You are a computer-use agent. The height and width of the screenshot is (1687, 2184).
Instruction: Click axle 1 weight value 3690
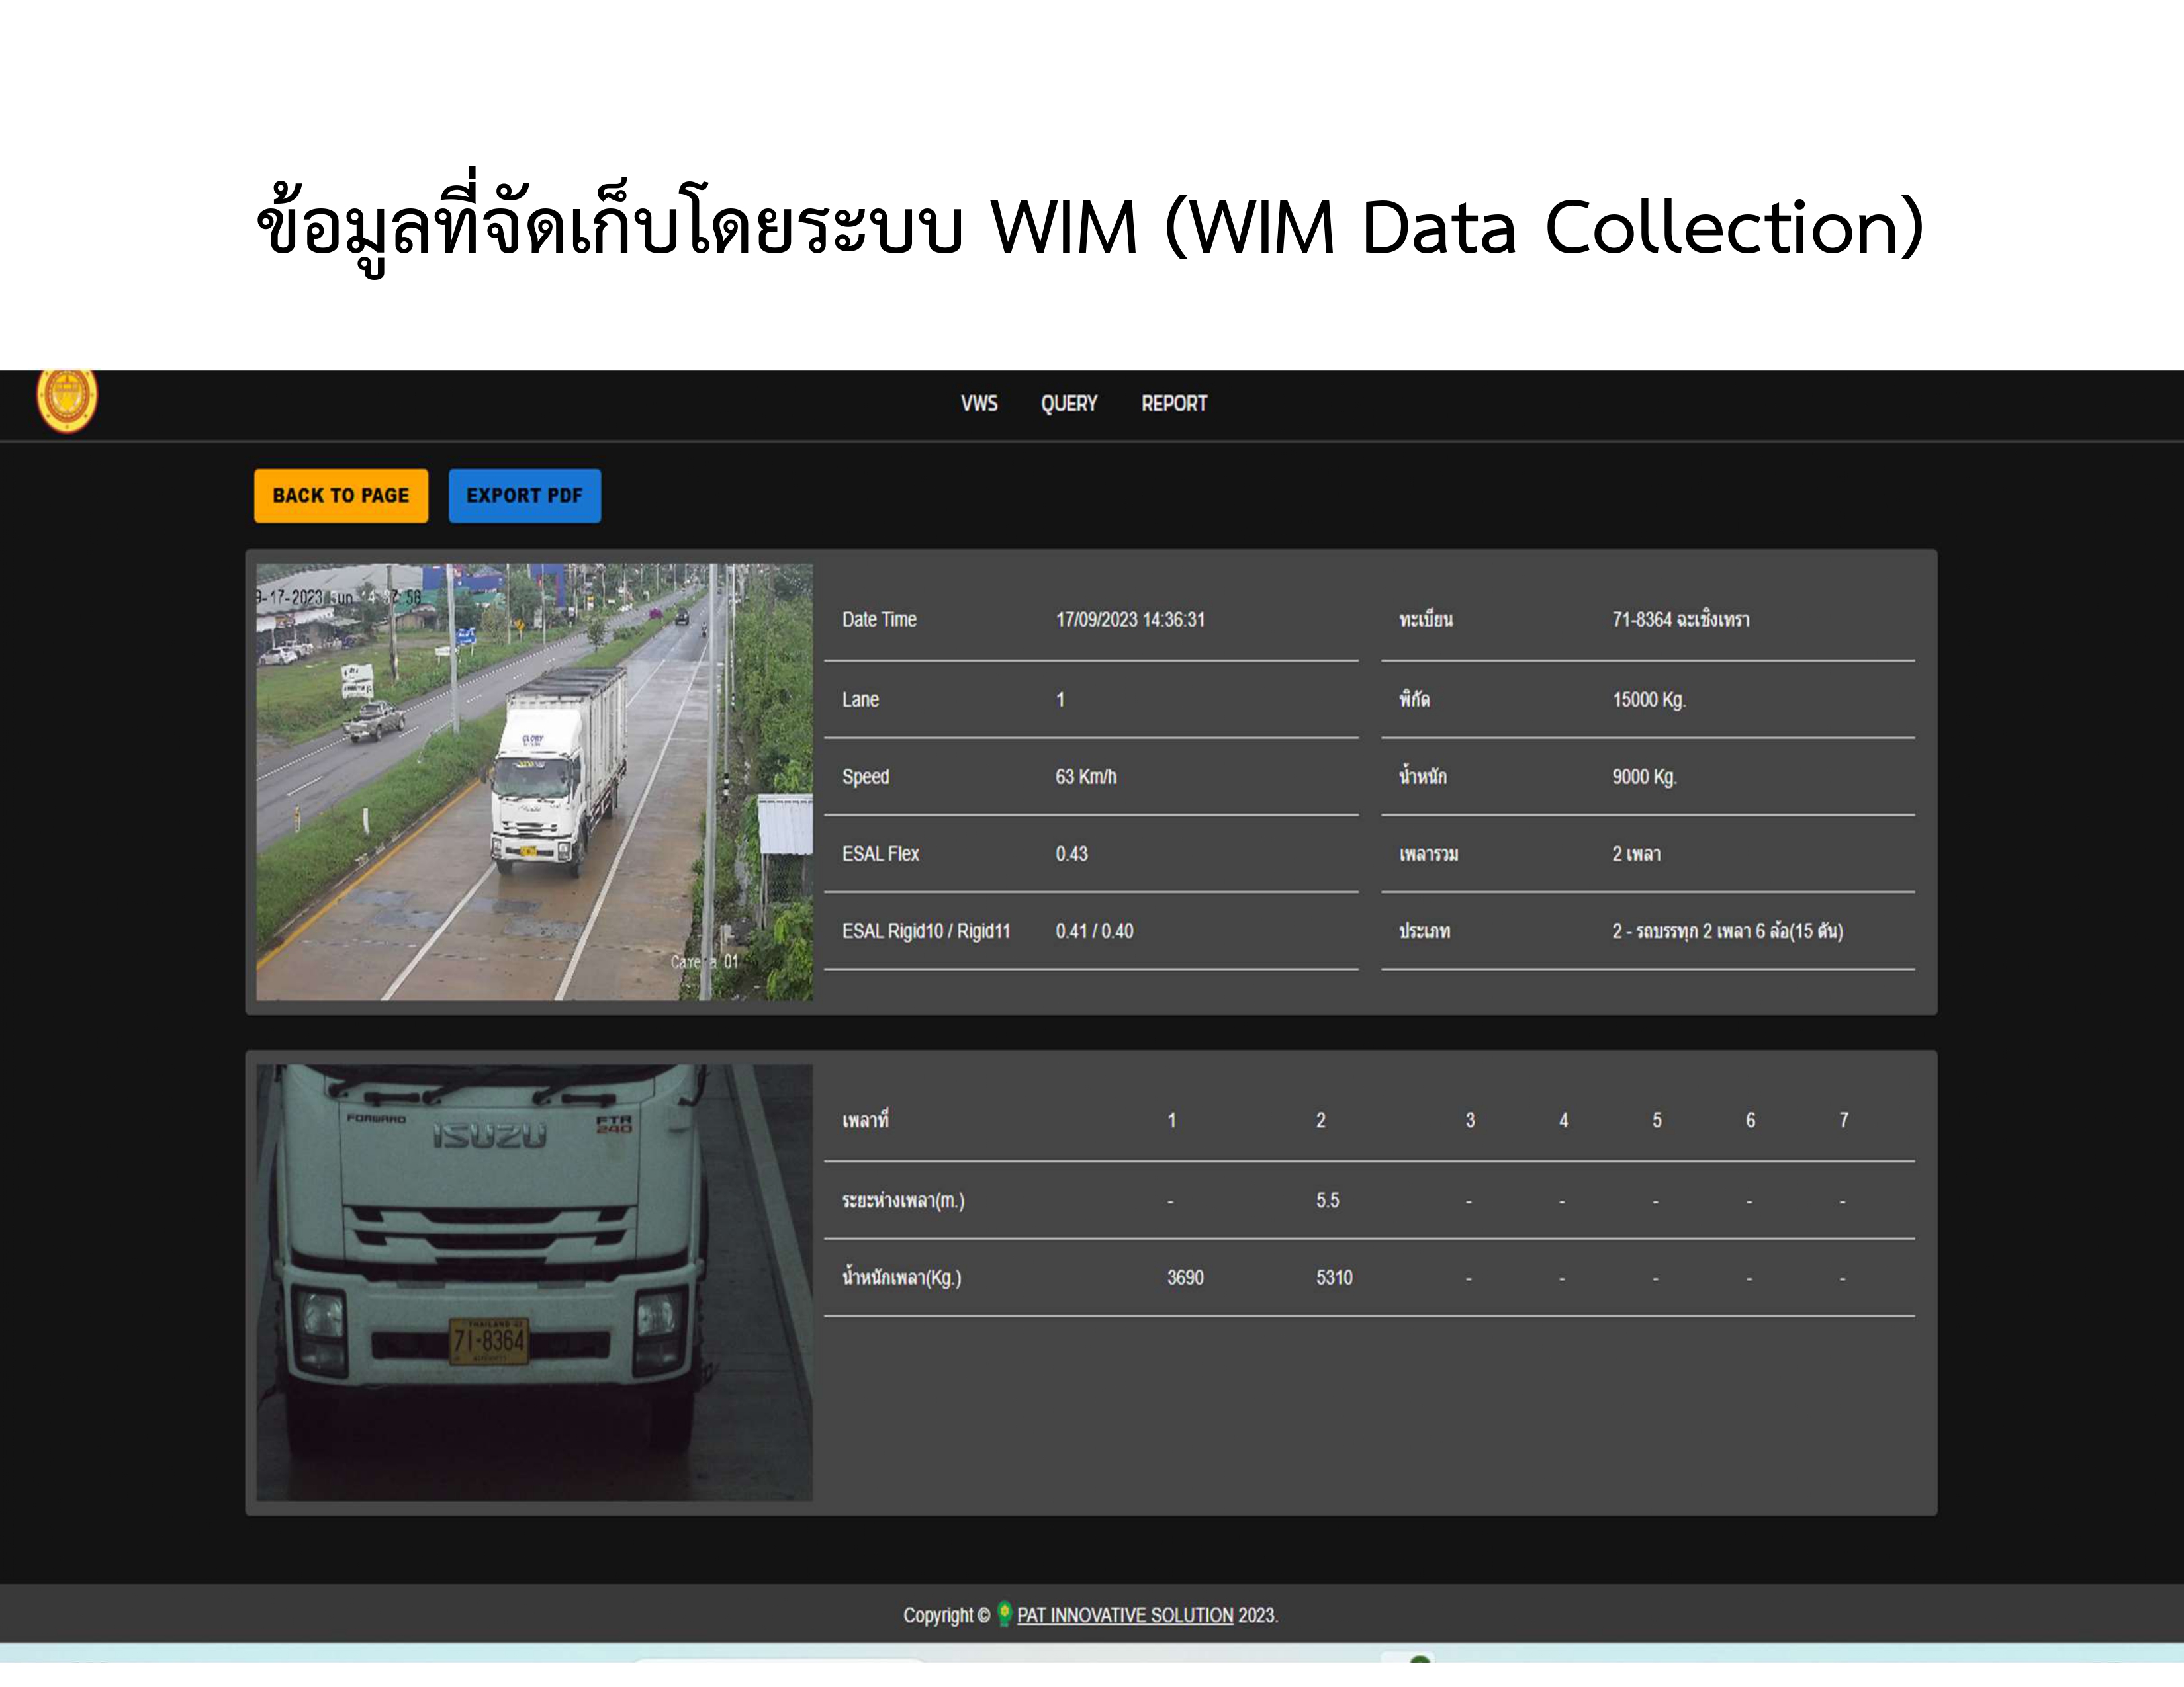[1185, 1277]
